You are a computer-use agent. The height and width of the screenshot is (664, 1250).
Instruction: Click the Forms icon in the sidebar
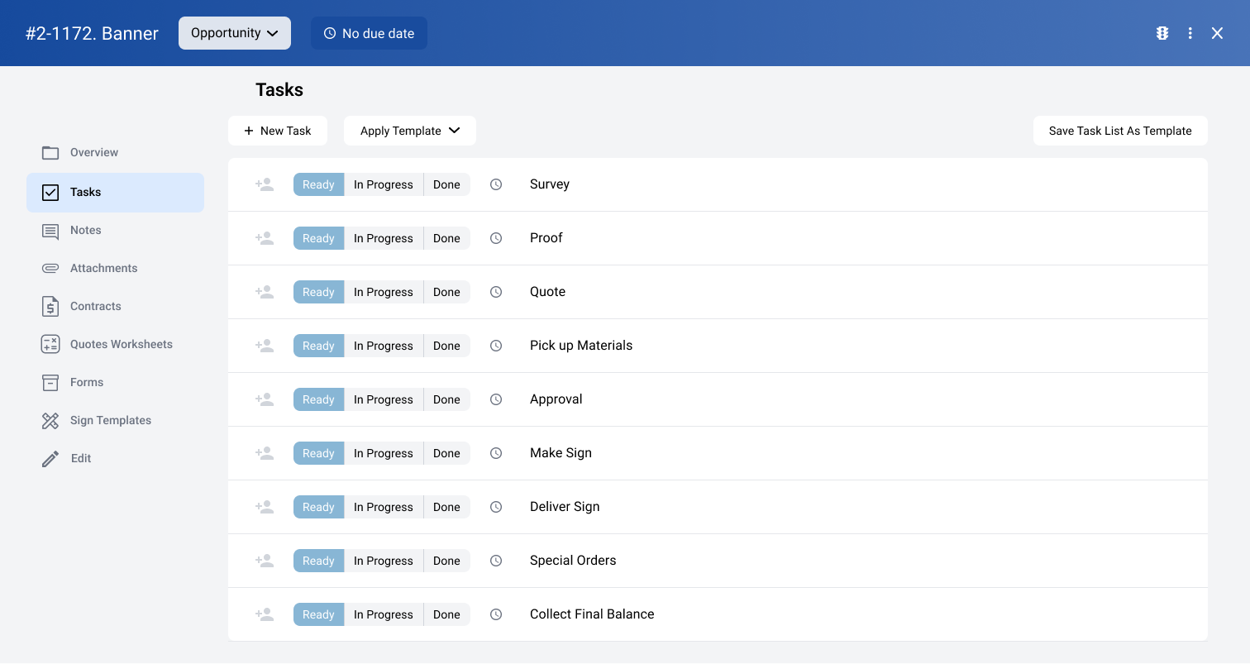pos(50,382)
